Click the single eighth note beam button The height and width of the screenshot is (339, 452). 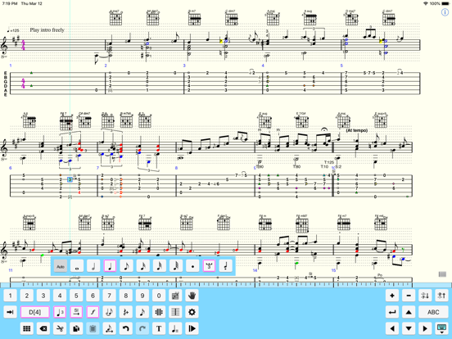142,312
